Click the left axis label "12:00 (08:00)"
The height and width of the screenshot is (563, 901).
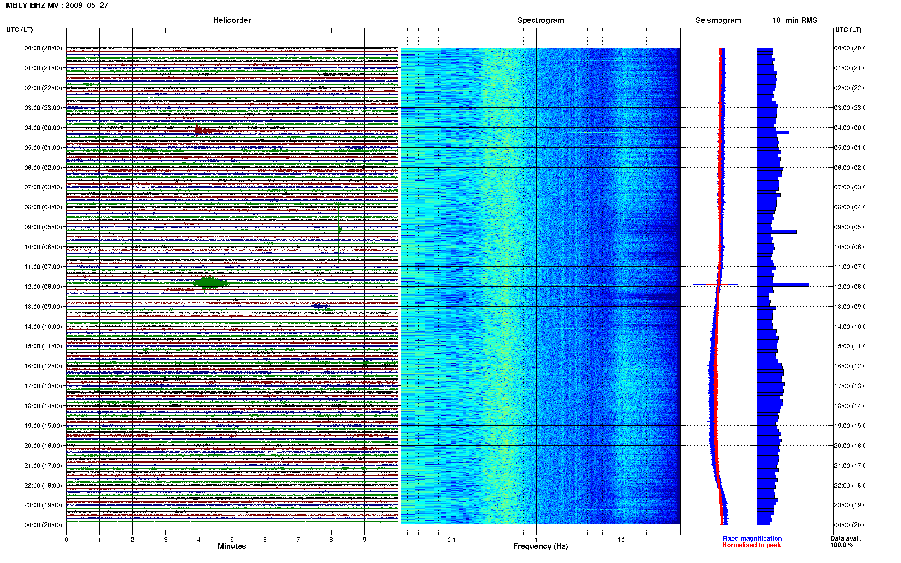tap(43, 286)
